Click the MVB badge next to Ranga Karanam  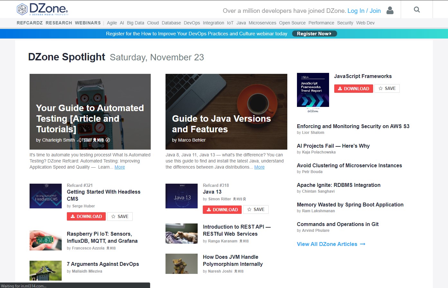(244, 241)
